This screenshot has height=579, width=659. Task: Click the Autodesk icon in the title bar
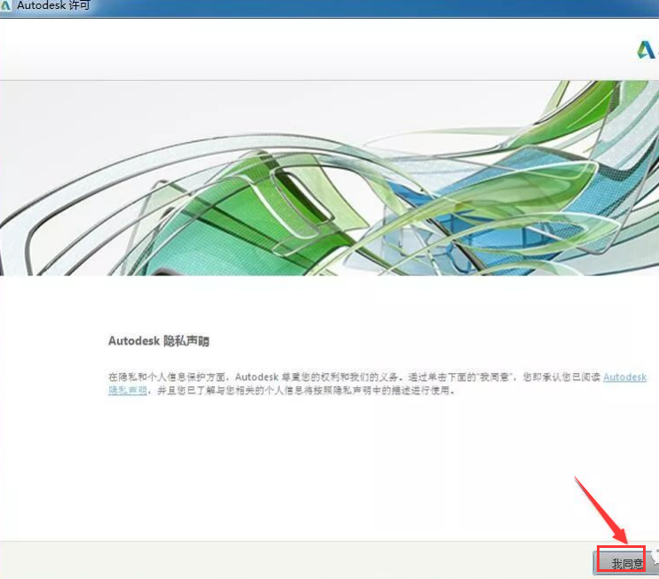tap(5, 5)
